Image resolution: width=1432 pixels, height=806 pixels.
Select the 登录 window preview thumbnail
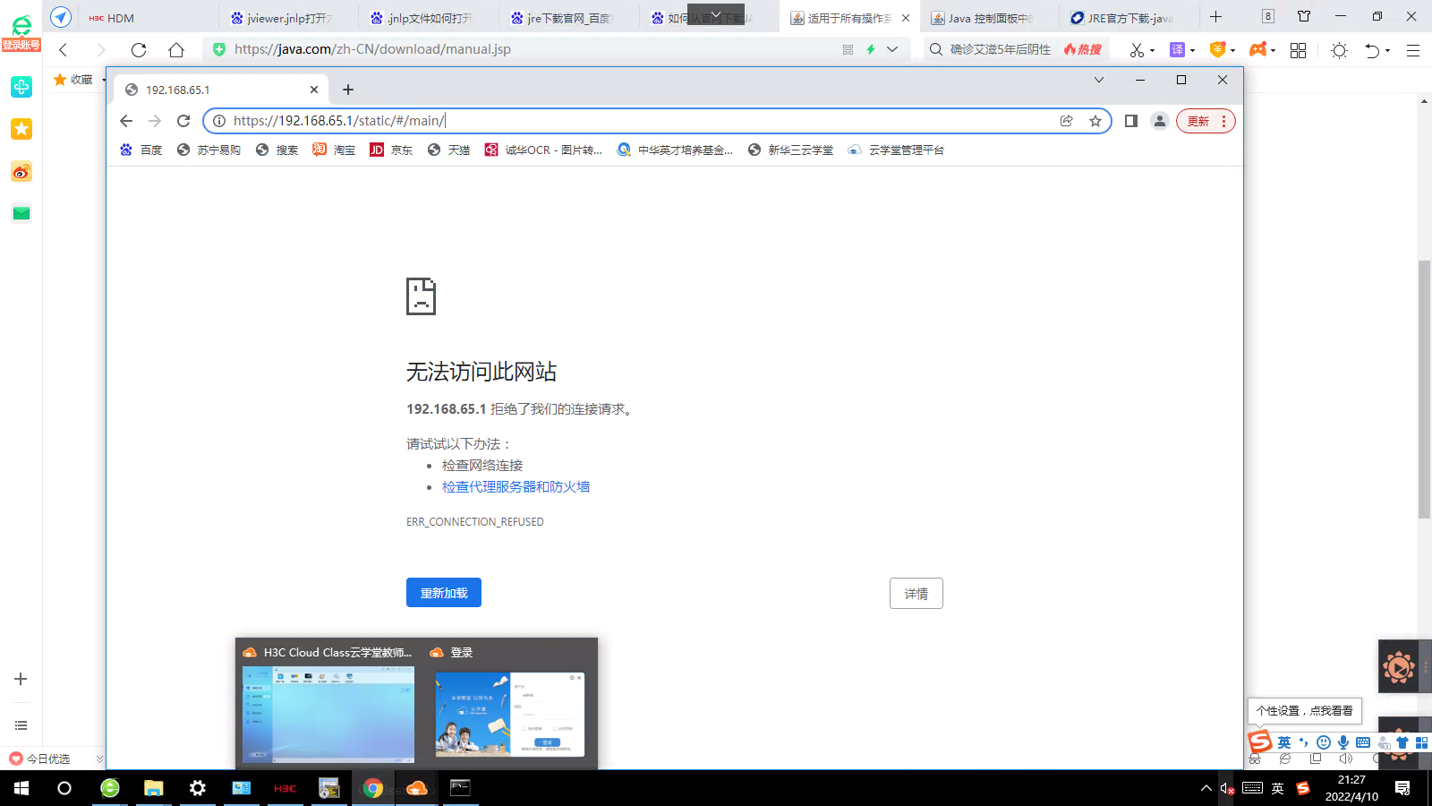(509, 715)
